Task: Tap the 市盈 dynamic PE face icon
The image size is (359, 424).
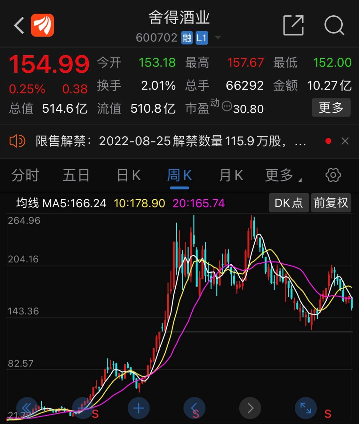Action: coord(227,106)
